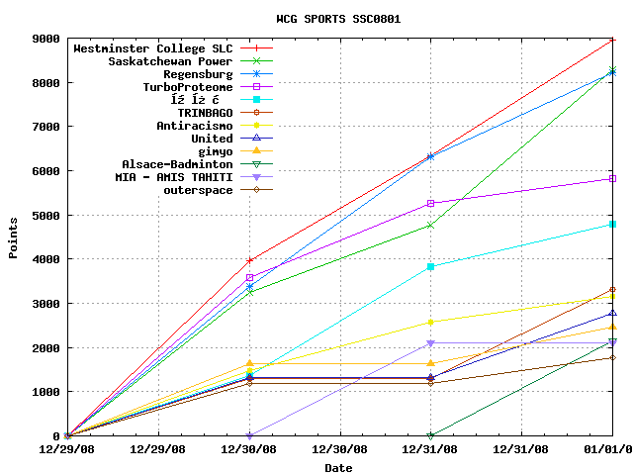The width and height of the screenshot is (633, 475).
Task: Click the TurboProteome data point at 12/31/08
Action: [x=431, y=203]
